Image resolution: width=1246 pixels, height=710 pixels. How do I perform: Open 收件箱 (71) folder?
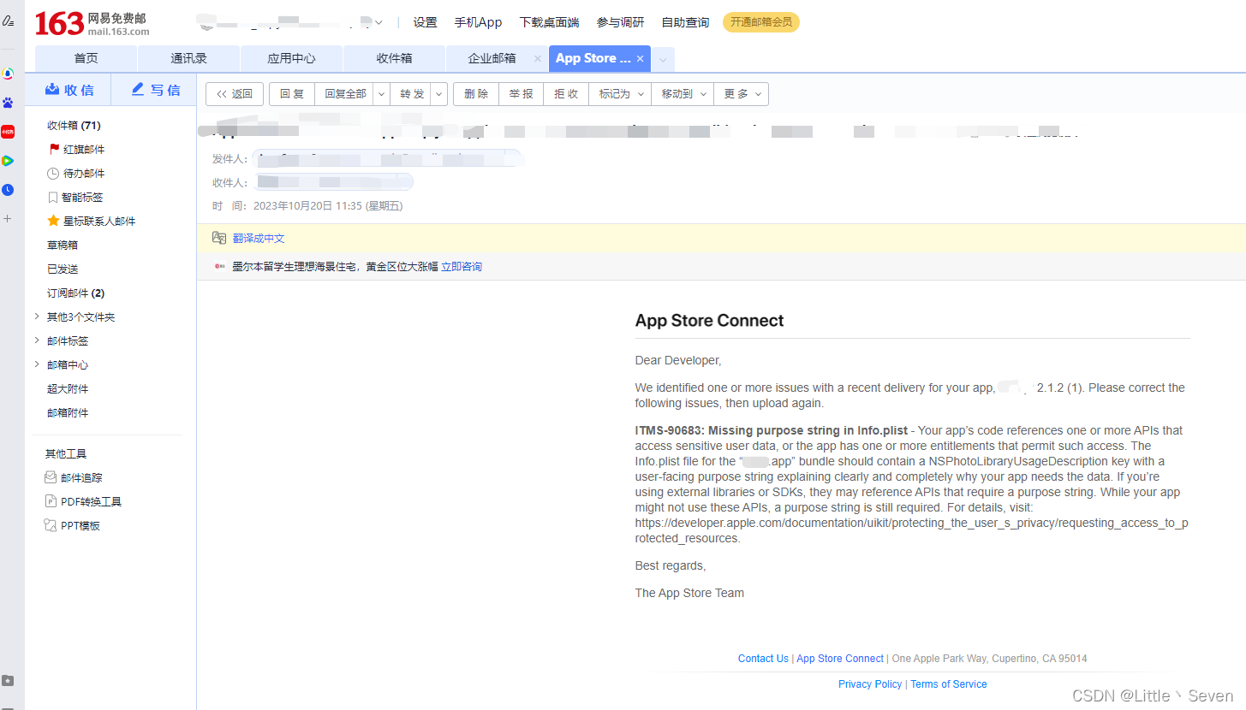pos(74,126)
